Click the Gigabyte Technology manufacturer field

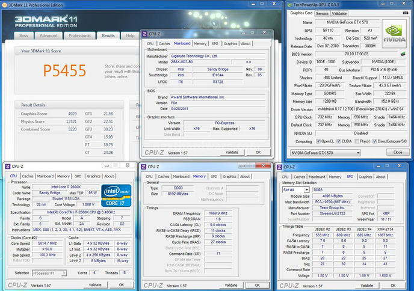click(218, 56)
